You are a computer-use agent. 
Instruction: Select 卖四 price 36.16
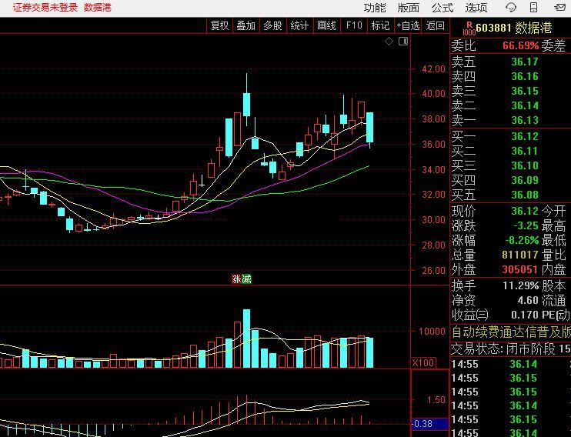click(x=524, y=76)
